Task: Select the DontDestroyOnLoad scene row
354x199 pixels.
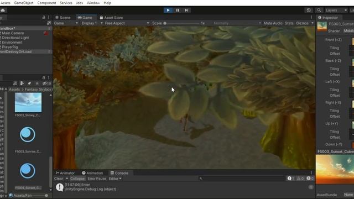Action: point(24,51)
